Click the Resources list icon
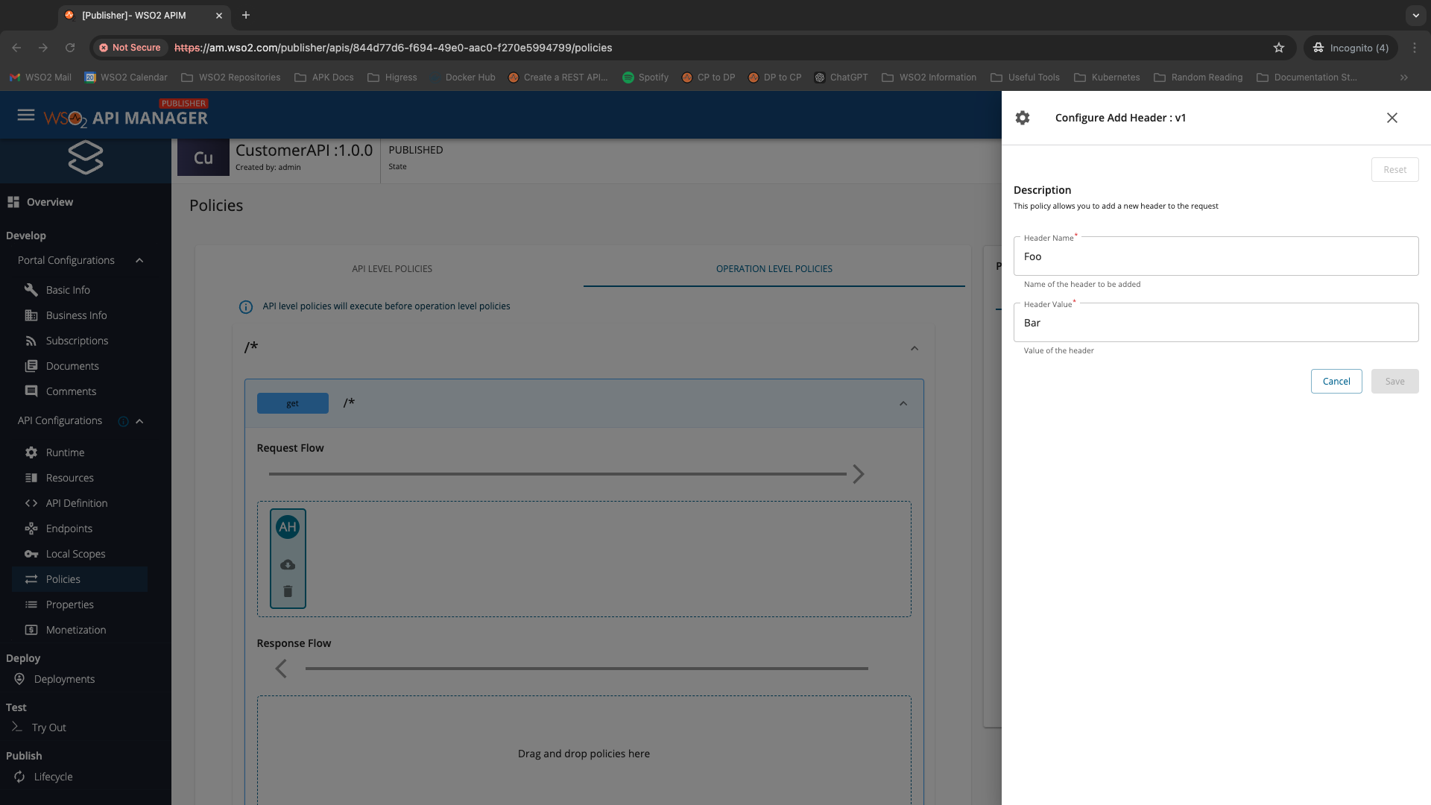 31,478
